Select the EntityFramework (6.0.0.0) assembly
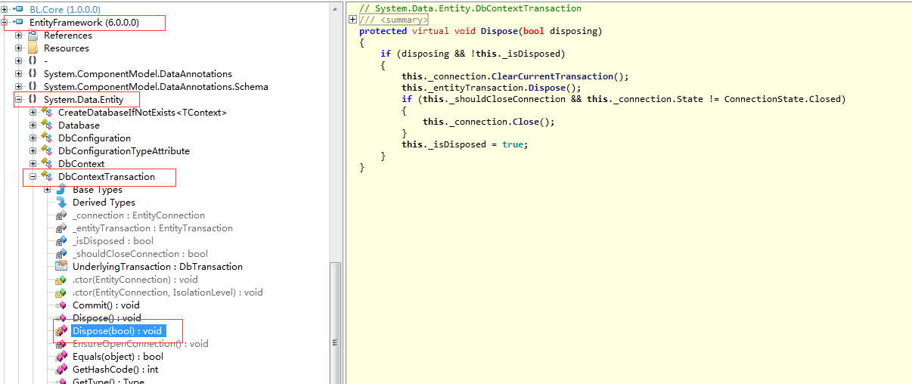The image size is (912, 384). coord(84,23)
